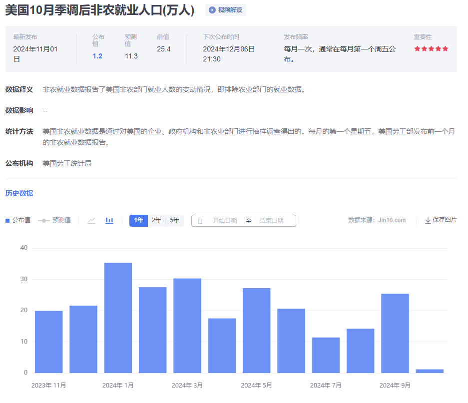The width and height of the screenshot is (468, 403).
Task: Select the 5年 historical view
Action: pos(174,220)
